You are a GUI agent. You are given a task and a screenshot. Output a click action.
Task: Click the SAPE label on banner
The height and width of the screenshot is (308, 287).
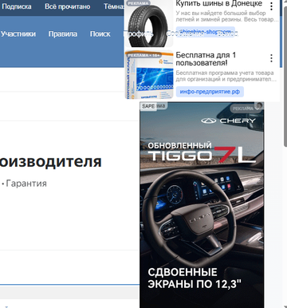[148, 106]
